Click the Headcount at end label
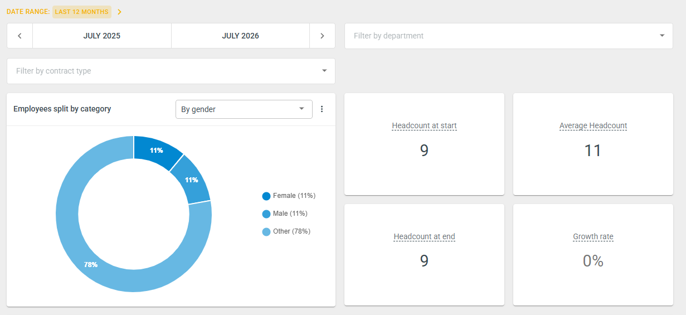 tap(424, 236)
